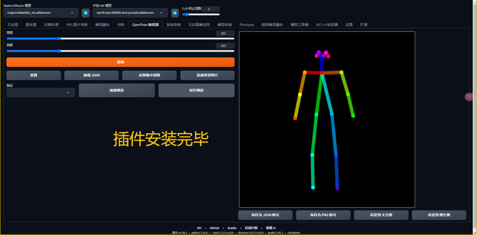Expand the 预设 preset dropdown
The width and height of the screenshot is (477, 235).
coord(41,92)
